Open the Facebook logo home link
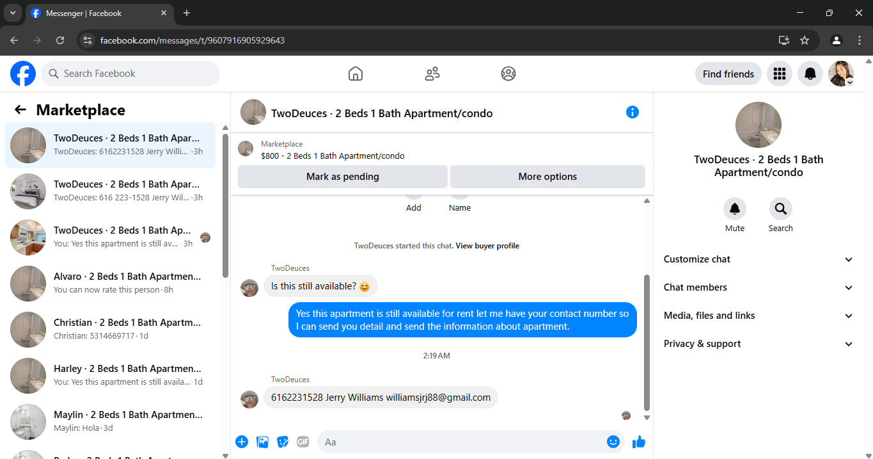 point(23,74)
